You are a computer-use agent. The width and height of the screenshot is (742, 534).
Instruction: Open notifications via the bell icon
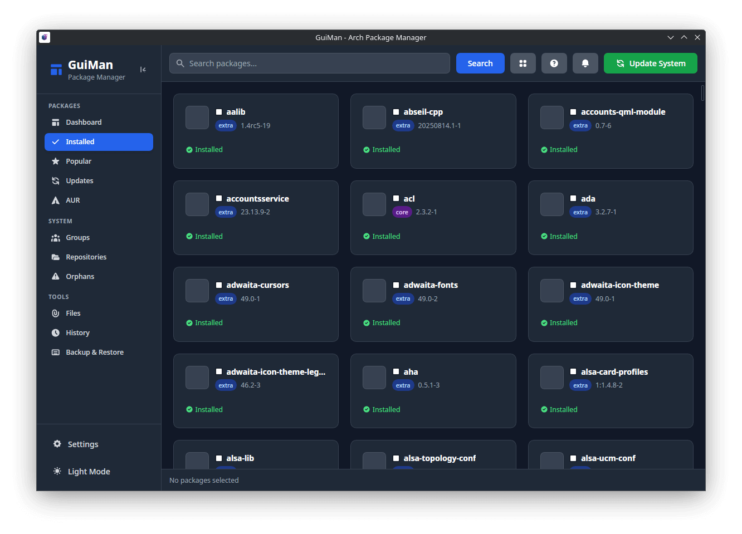[585, 63]
